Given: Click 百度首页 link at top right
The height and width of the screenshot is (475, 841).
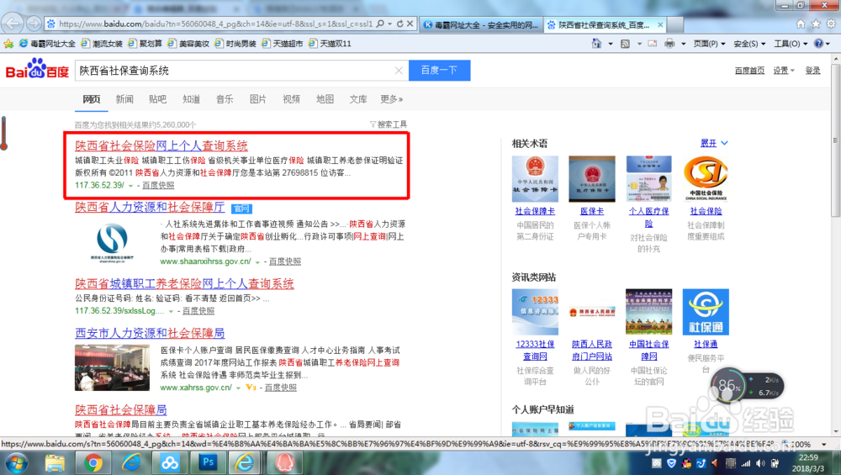Looking at the screenshot, I should point(749,71).
